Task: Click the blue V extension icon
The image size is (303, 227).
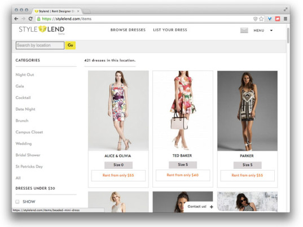Action: pyautogui.click(x=270, y=19)
